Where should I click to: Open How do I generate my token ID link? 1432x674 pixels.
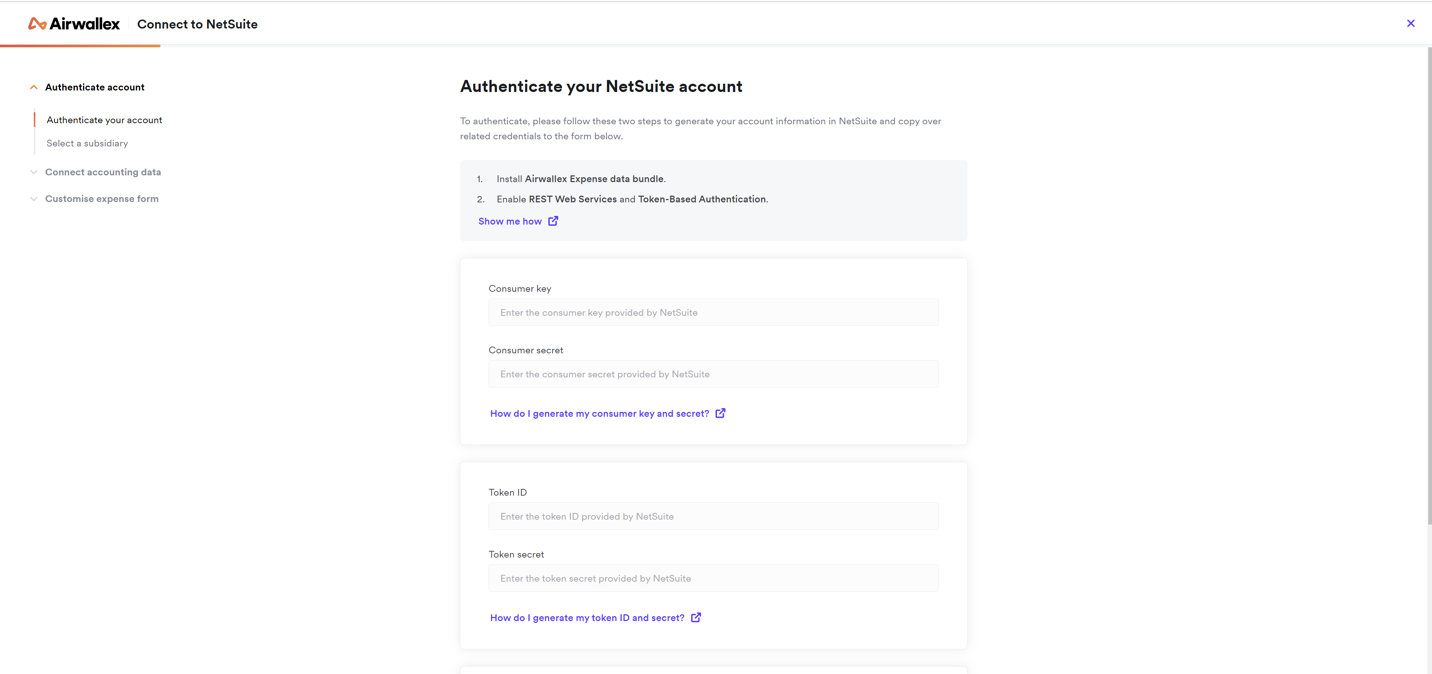click(587, 618)
